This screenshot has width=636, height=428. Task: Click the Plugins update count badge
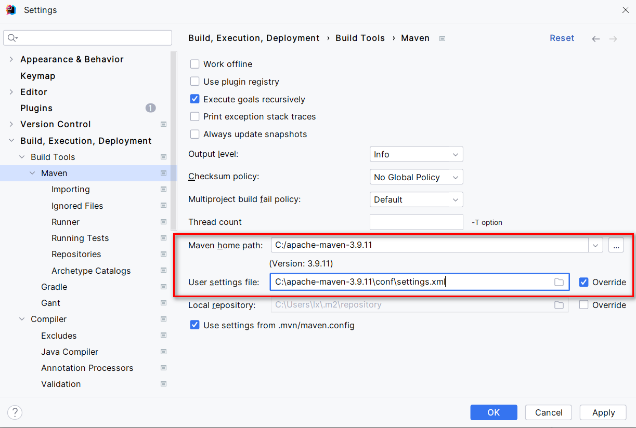[x=151, y=108]
